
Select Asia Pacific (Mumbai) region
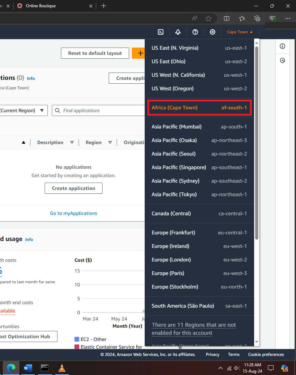(x=199, y=127)
